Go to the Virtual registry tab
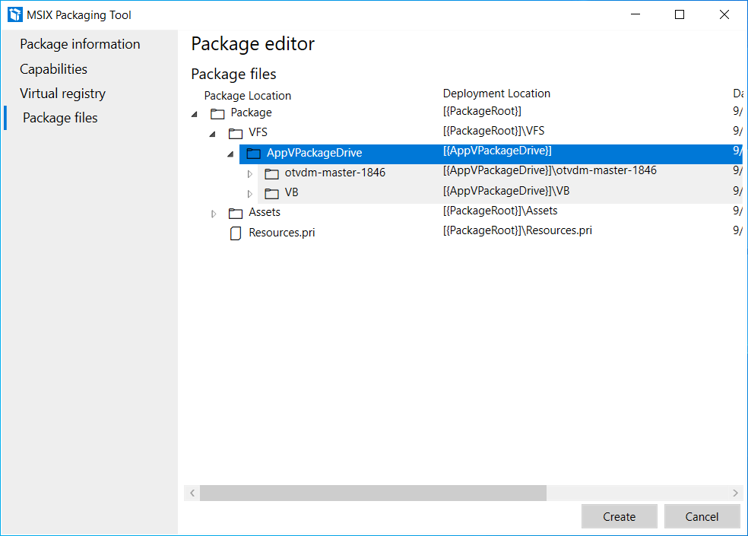The width and height of the screenshot is (748, 536). [62, 94]
